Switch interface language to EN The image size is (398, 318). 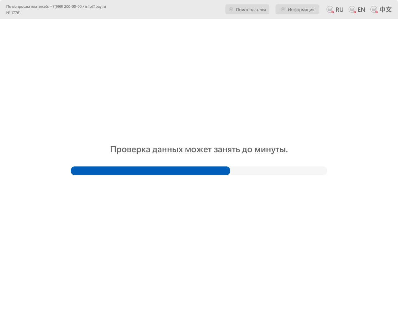(361, 9)
